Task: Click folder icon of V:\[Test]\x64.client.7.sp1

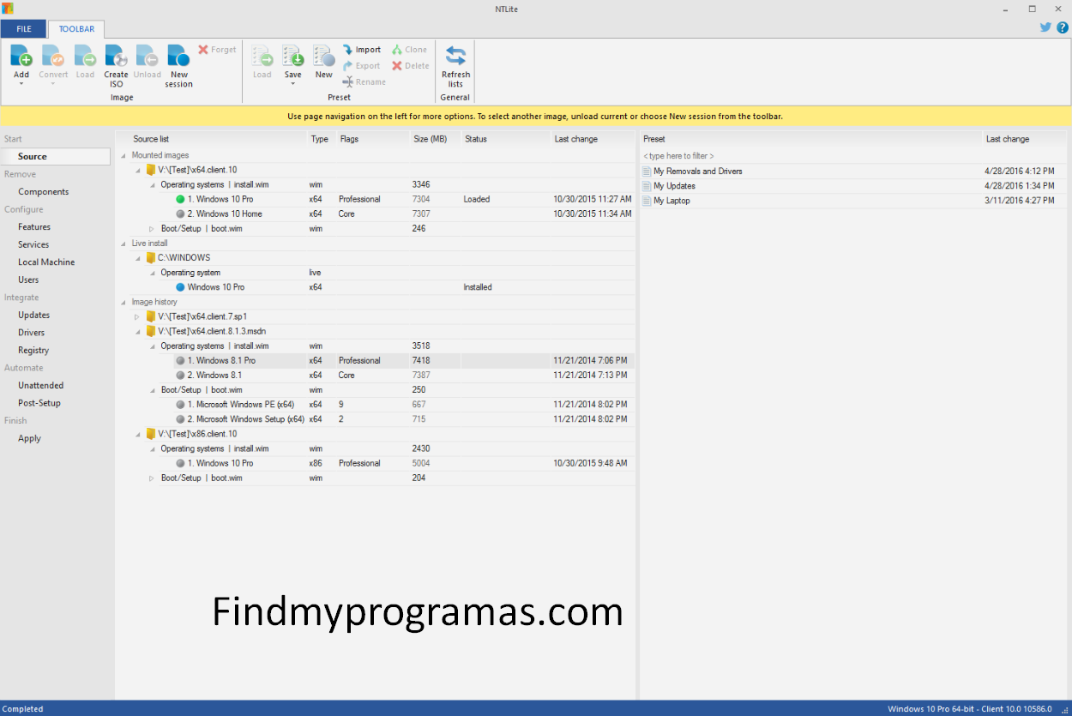Action: pos(151,316)
